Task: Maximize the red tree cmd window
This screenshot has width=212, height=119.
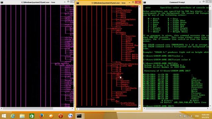Action: pos(133,2)
